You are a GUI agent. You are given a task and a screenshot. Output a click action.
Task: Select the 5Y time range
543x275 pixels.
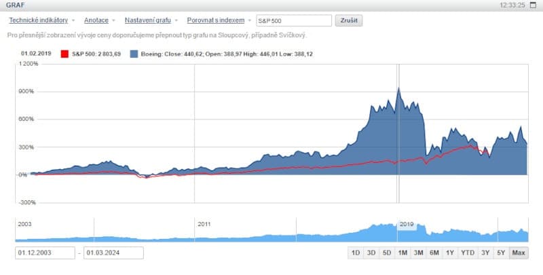(x=501, y=253)
